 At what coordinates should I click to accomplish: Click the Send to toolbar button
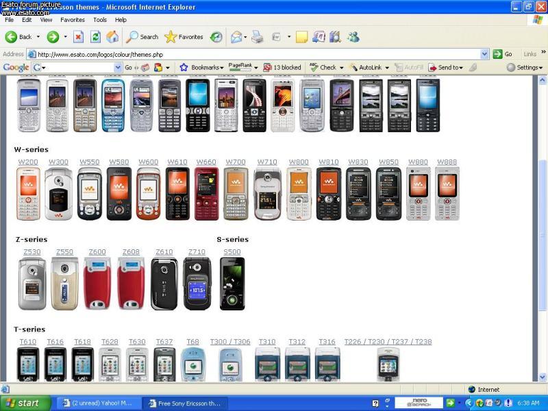tap(446, 67)
